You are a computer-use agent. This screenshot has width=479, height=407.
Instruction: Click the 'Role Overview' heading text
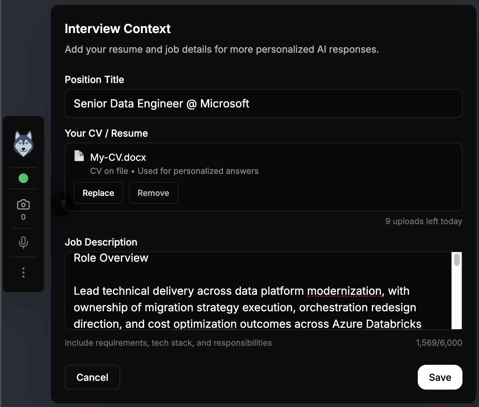coord(111,258)
